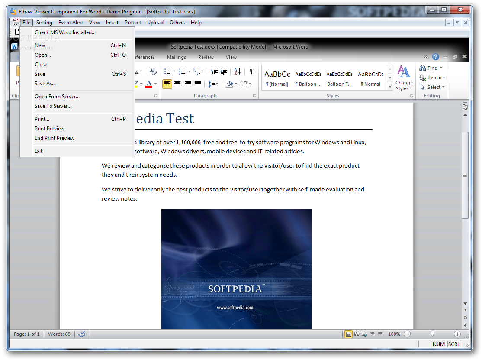Open bullets dropdown arrow
Screen dimensions: 482x360
tap(174, 71)
